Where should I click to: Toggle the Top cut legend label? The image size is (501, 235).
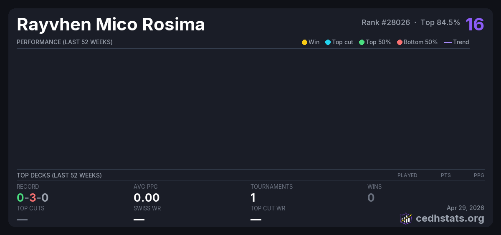[x=342, y=42]
